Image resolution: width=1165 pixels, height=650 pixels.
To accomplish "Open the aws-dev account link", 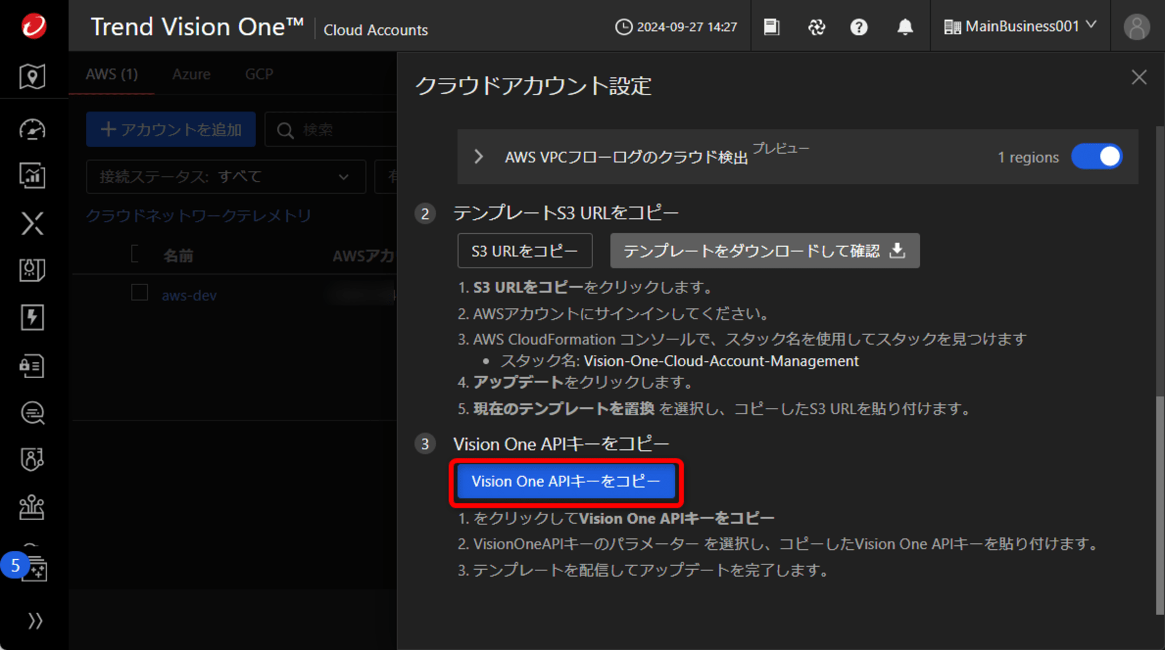I will click(189, 296).
